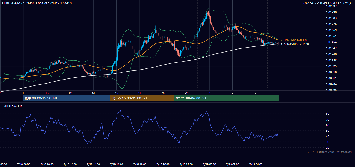
Task: Click the white 200 SMA 1.01426 label
Action: click(x=294, y=44)
